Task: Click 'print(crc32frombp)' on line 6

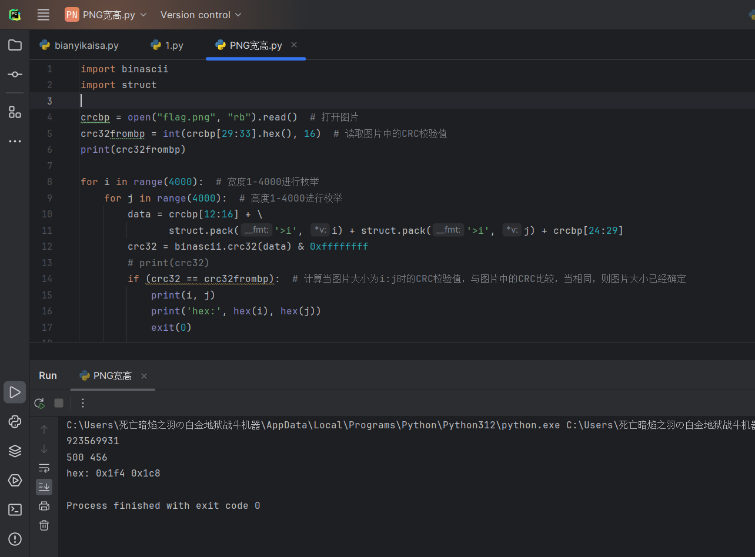Action: (x=133, y=149)
